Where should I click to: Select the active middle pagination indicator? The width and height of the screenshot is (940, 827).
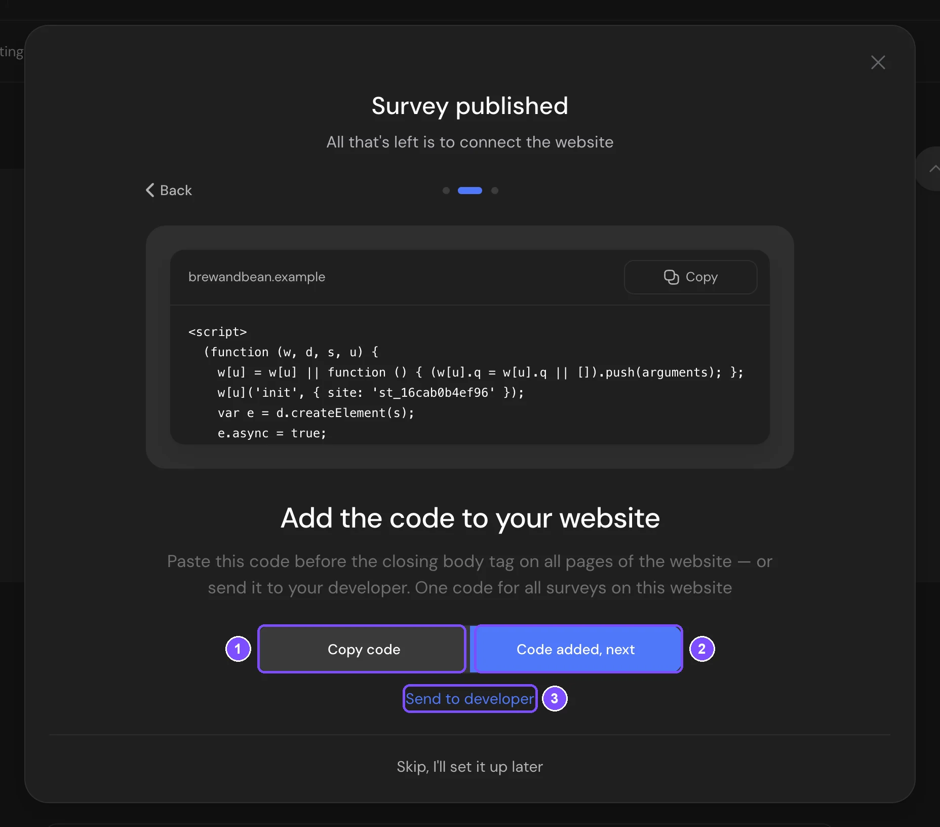click(470, 191)
